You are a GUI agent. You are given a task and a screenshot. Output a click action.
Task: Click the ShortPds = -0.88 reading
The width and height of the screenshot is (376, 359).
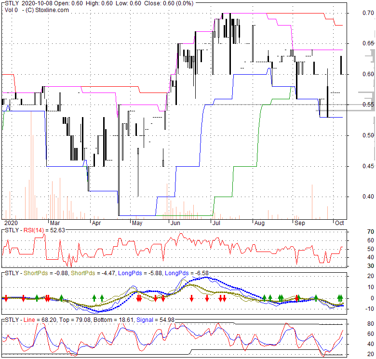pos(46,273)
